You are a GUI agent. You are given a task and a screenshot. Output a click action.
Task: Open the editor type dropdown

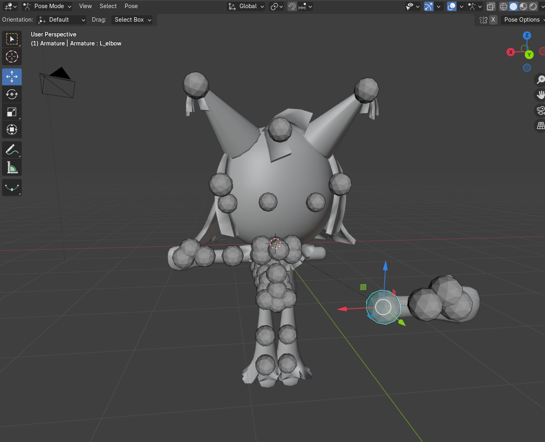pos(10,6)
